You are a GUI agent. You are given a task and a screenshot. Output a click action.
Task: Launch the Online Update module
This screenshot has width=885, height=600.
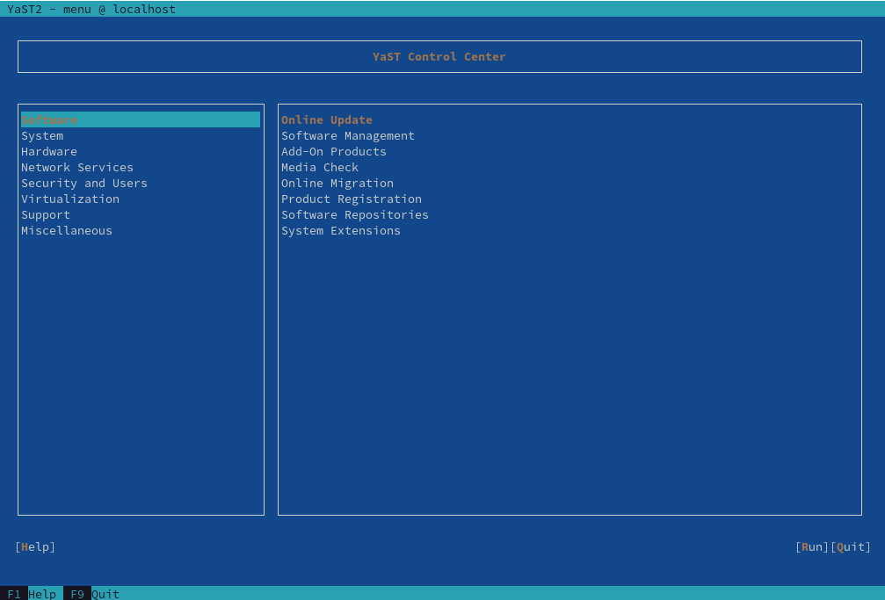[327, 119]
